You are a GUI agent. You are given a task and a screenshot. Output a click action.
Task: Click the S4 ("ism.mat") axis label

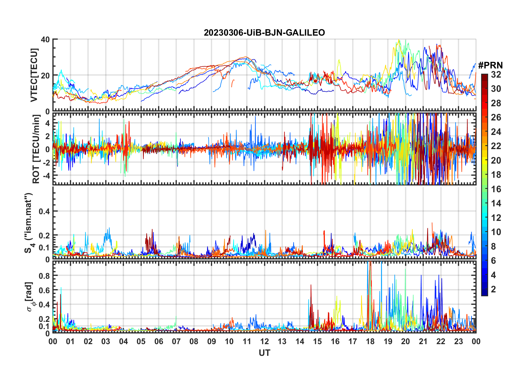[x=29, y=223]
